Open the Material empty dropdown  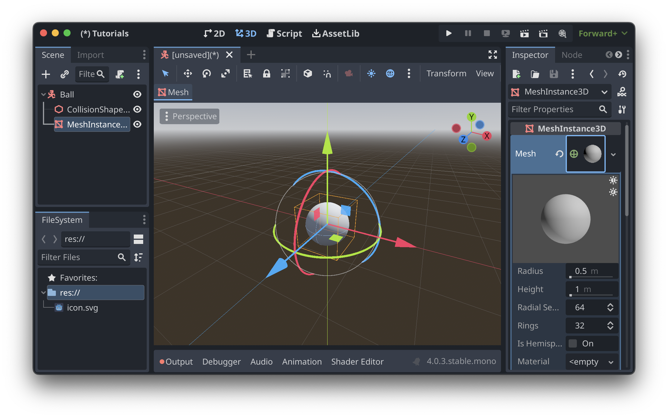592,362
